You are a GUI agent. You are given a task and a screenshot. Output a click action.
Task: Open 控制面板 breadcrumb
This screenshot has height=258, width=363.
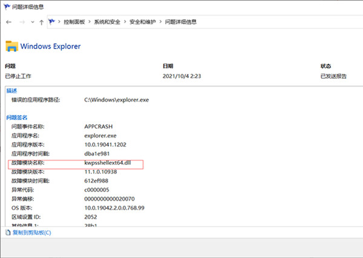tap(74, 22)
